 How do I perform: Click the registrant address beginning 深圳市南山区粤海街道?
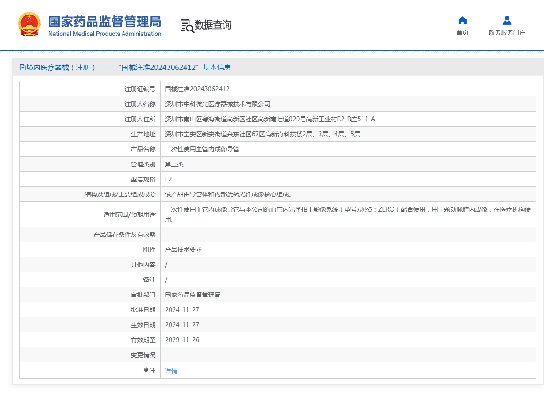[x=270, y=119]
